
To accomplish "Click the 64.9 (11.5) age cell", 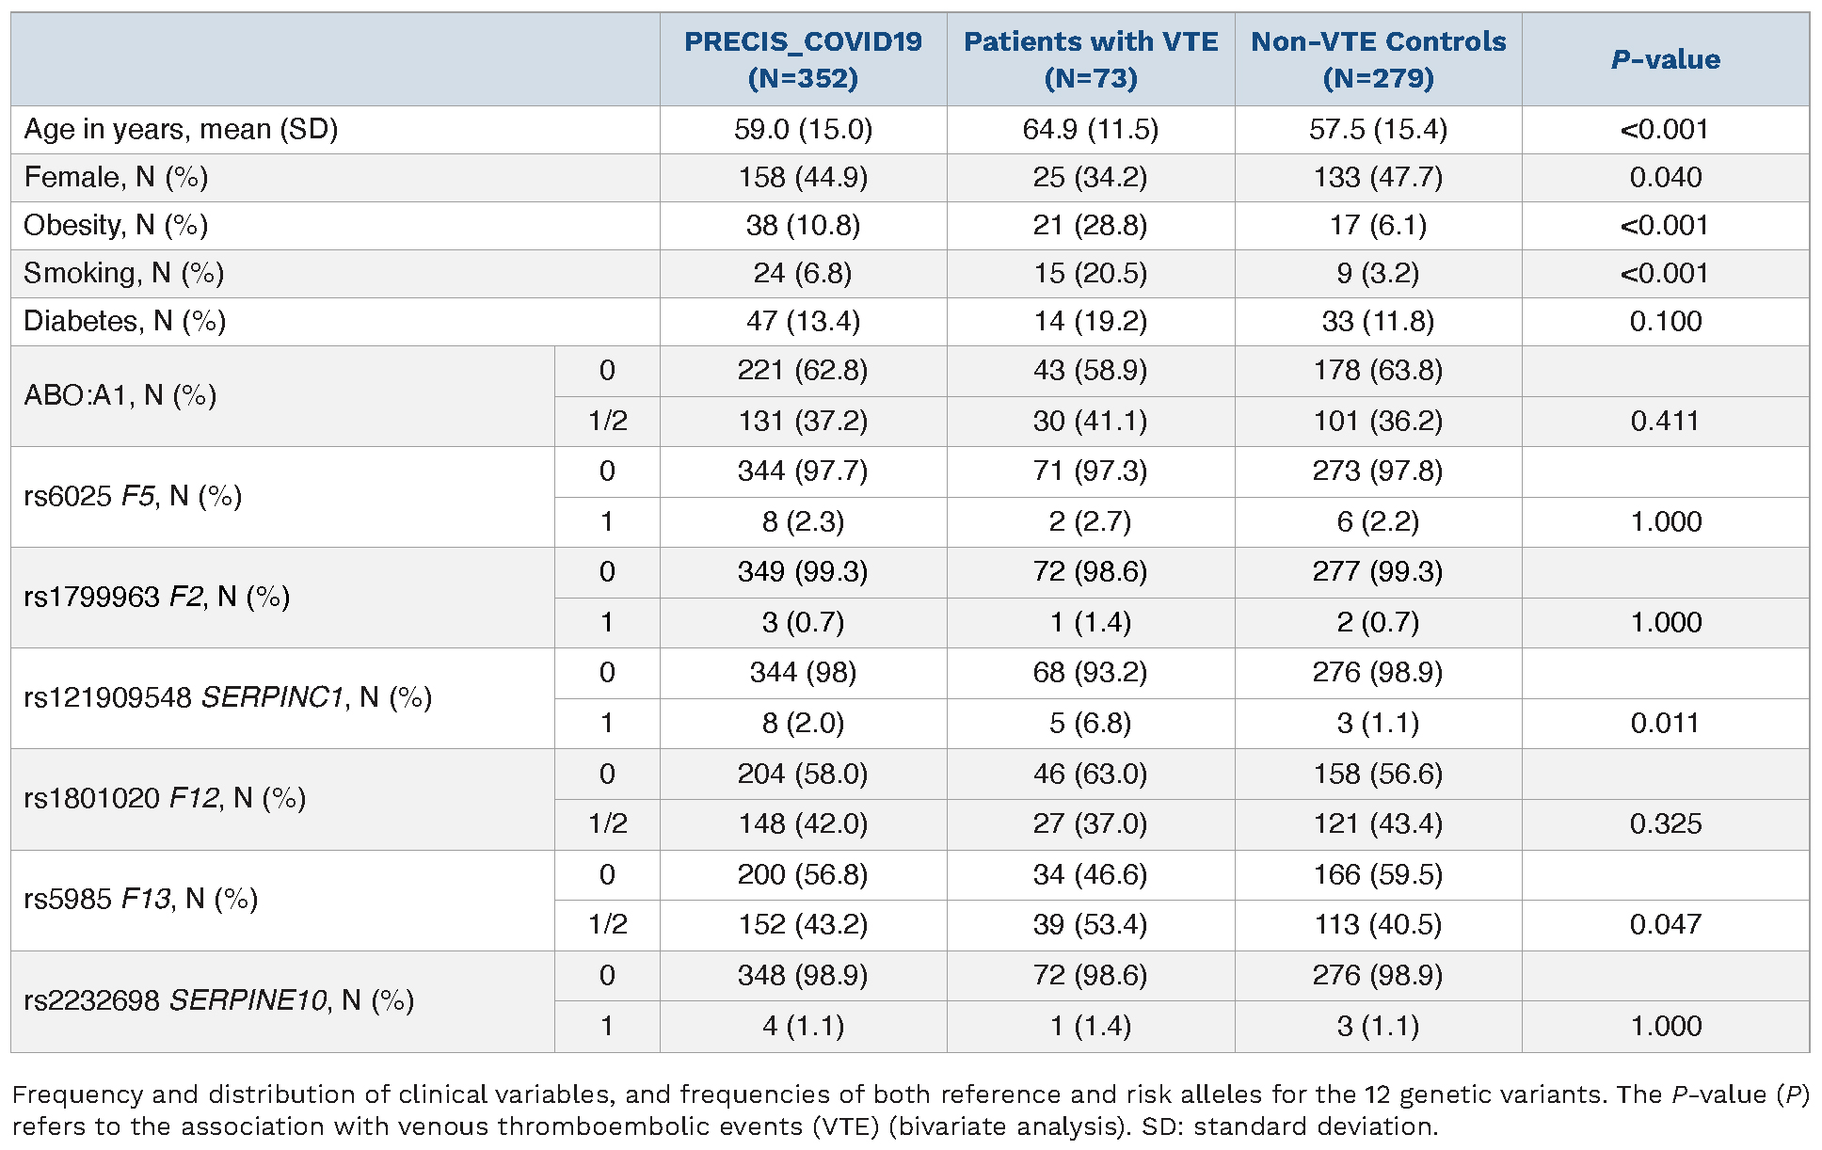I will coord(1091,129).
